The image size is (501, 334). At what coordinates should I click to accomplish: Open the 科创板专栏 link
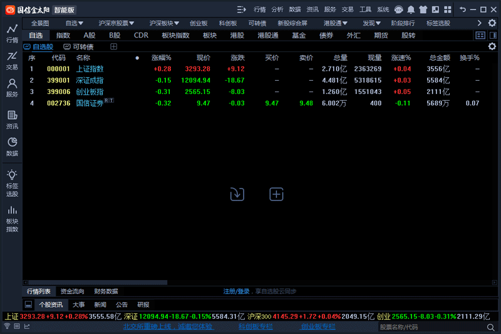pyautogui.click(x=256, y=326)
